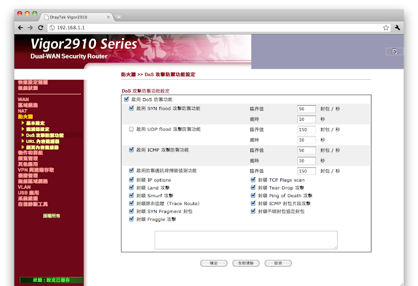Click the 確定 (OK) button
Viewport: 418px width, 286px height.
(x=214, y=263)
